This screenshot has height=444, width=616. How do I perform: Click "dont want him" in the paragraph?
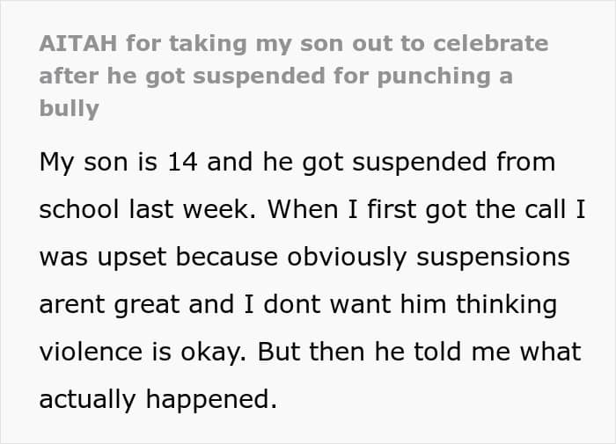[331, 305]
